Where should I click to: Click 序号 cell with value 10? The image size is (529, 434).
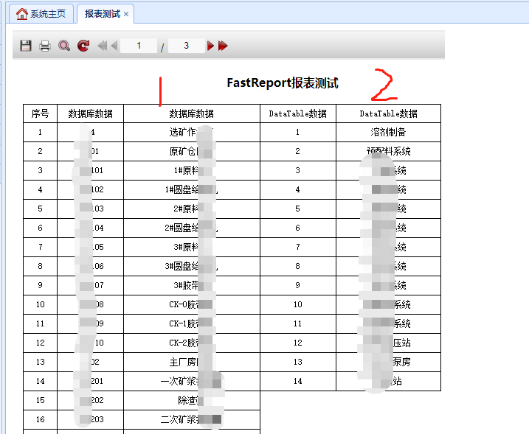[40, 304]
